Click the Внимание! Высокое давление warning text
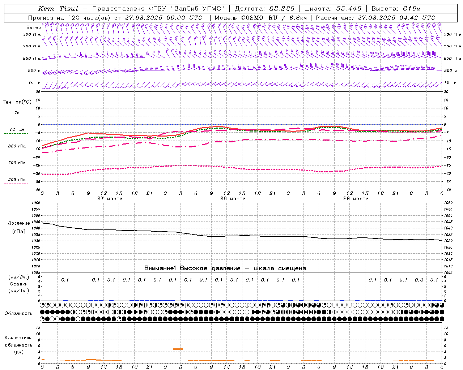 click(225, 268)
